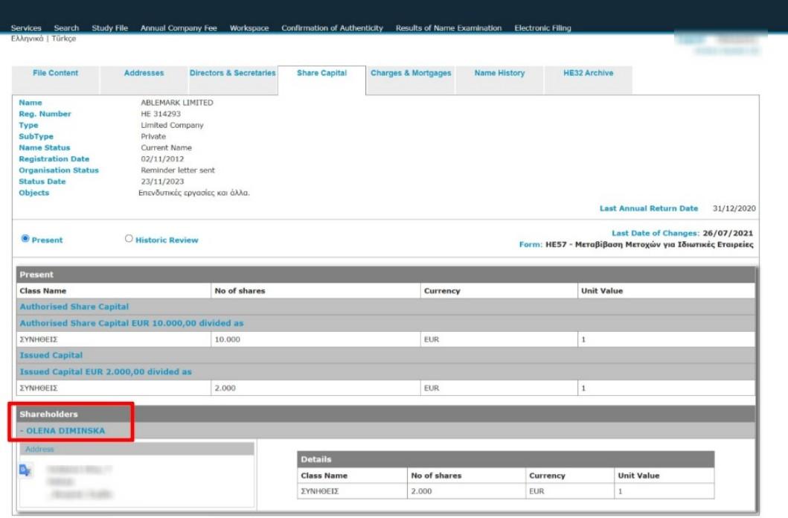Click the 'Authorised Share Capital EUR 10.000,00 divided as' row
Viewport: 788px width, 518px height.
point(385,324)
